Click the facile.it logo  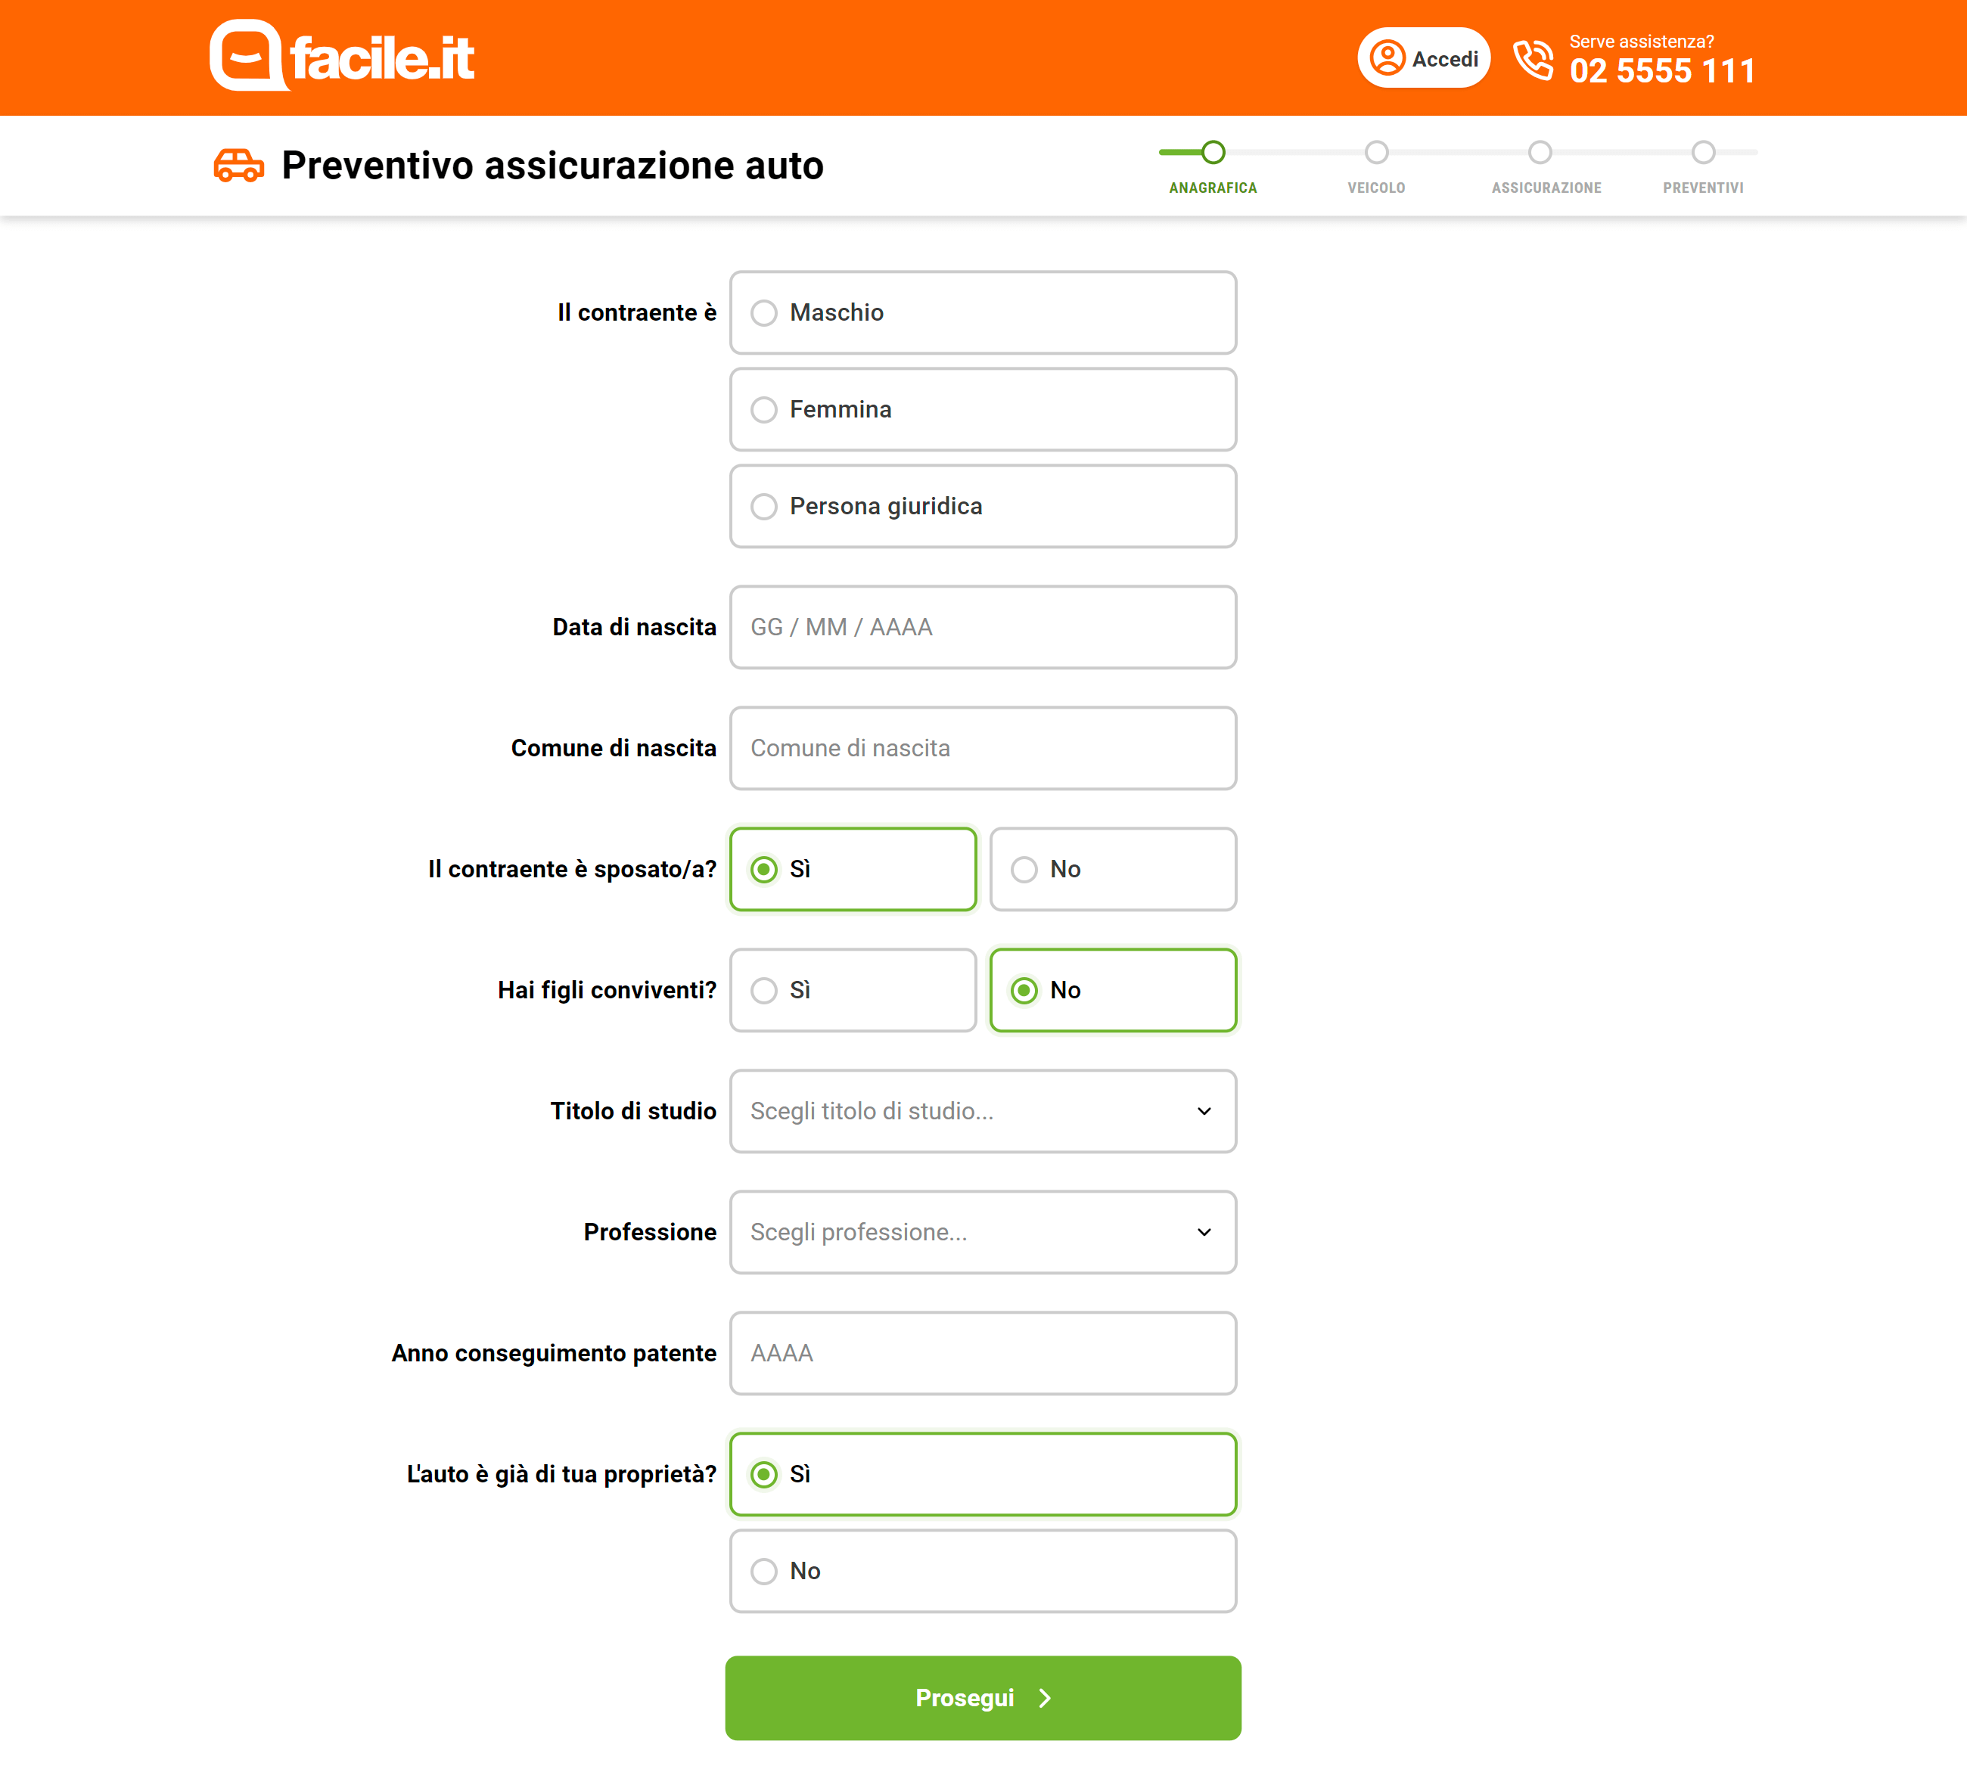coord(342,55)
